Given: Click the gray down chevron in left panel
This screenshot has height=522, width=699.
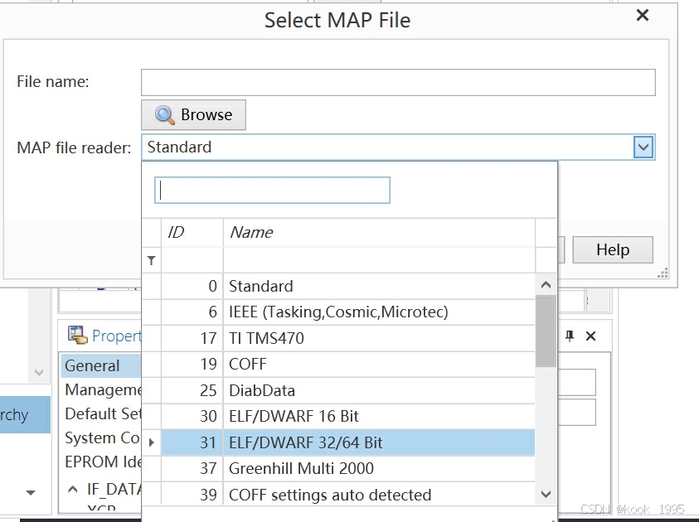Looking at the screenshot, I should click(39, 372).
